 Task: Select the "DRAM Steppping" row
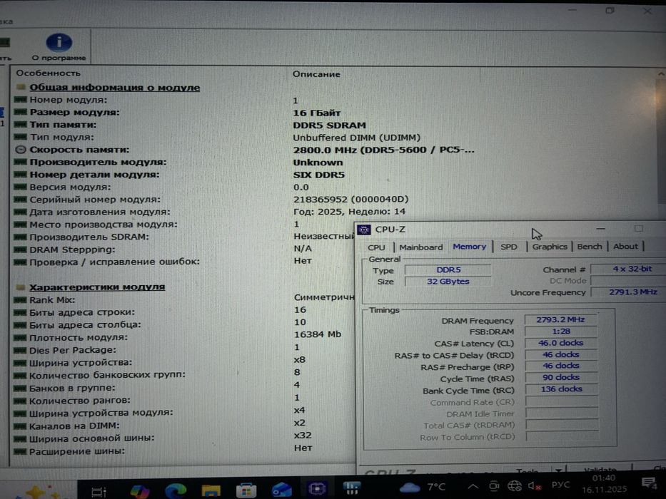[163, 249]
